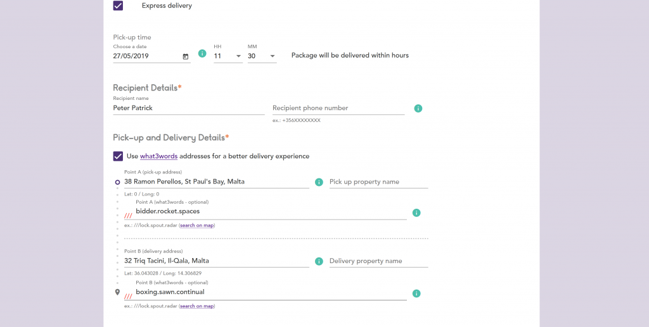The width and height of the screenshot is (649, 327).
Task: Expand the MM minutes dropdown
Action: tap(262, 56)
